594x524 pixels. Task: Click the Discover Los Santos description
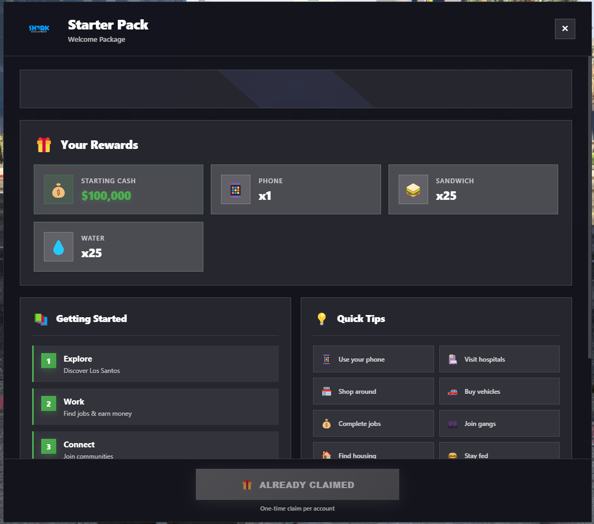[92, 370]
